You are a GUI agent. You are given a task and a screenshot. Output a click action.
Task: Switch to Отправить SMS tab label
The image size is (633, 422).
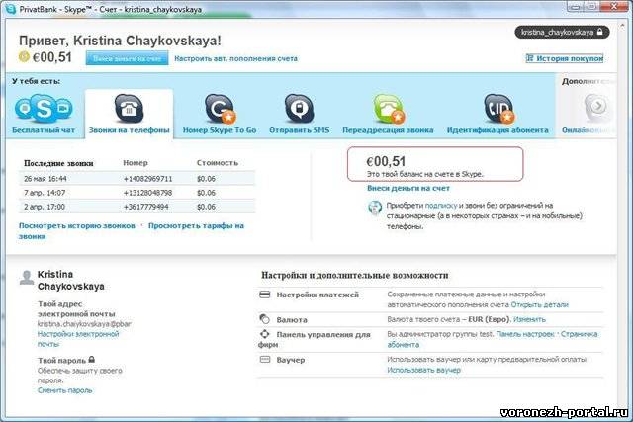[299, 130]
